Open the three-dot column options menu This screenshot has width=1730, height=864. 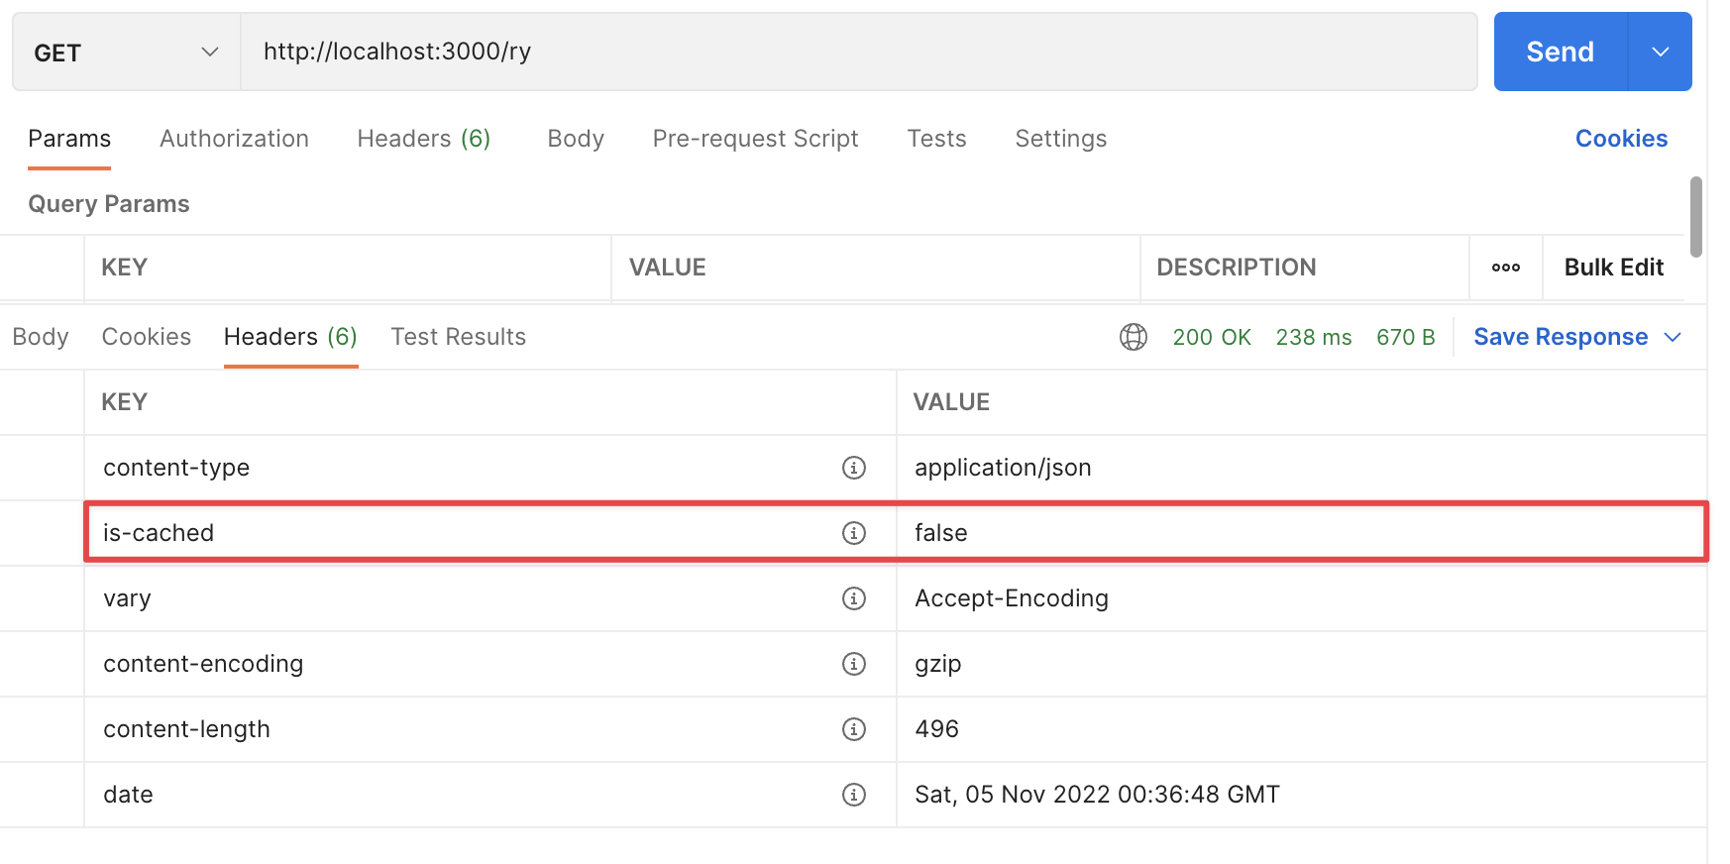tap(1505, 268)
